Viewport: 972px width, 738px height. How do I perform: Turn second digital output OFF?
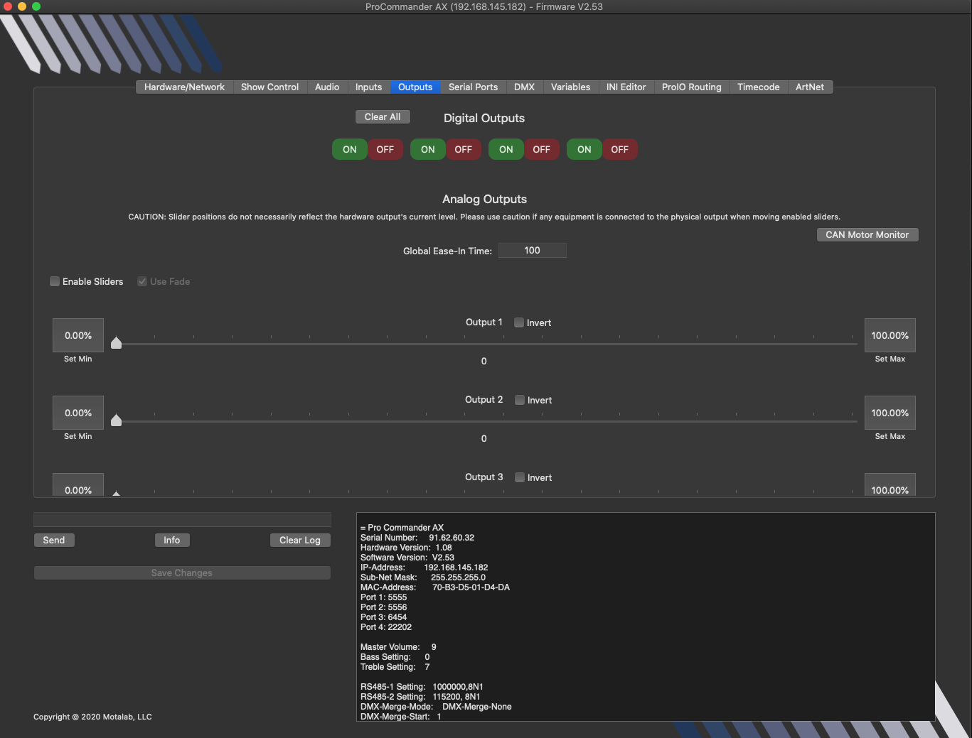tap(464, 149)
